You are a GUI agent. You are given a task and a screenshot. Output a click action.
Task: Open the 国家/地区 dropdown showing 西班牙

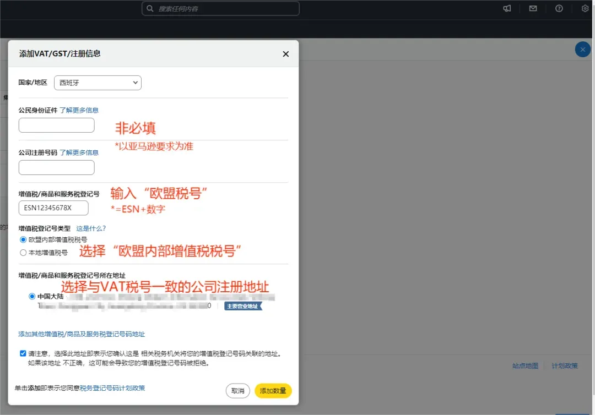click(98, 83)
